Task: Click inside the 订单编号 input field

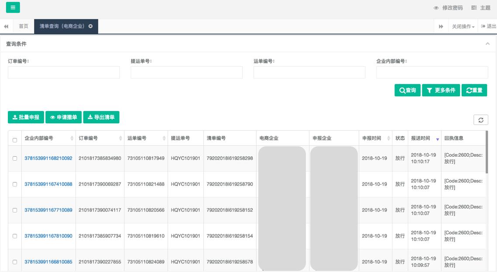Action: pos(63,72)
